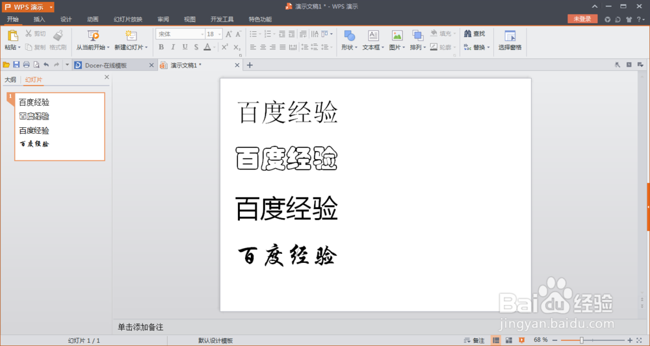Click the save disk icon
The height and width of the screenshot is (346, 650).
click(16, 64)
